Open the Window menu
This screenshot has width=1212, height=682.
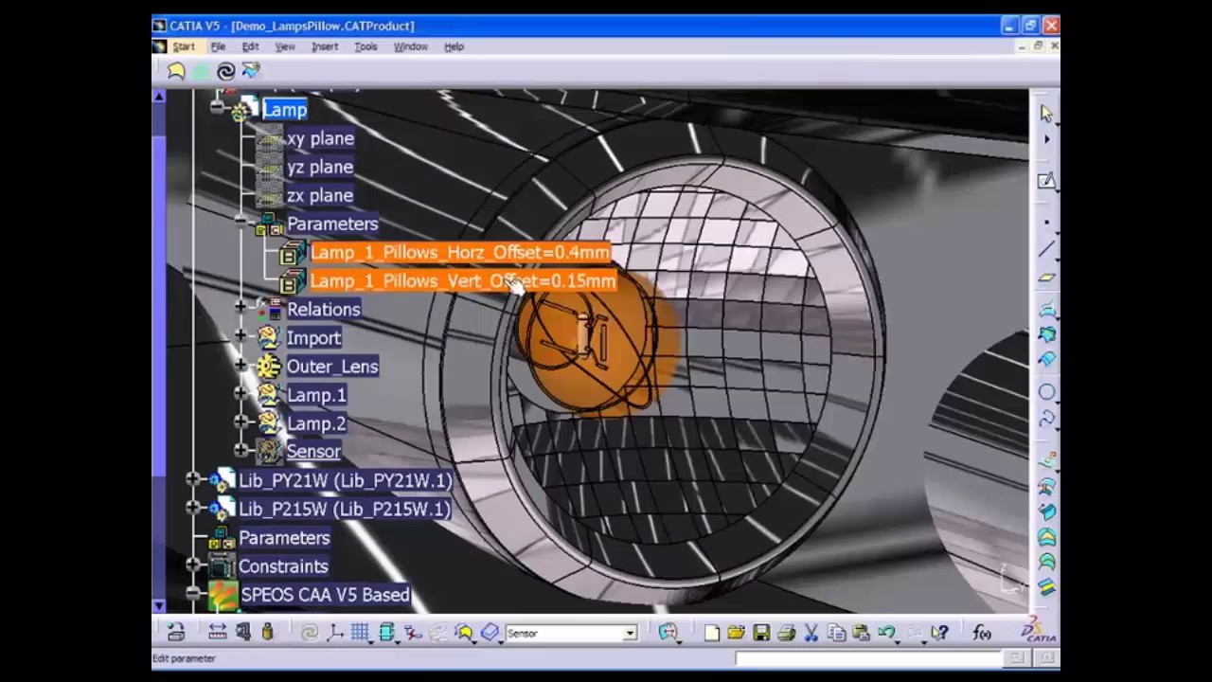coord(411,46)
